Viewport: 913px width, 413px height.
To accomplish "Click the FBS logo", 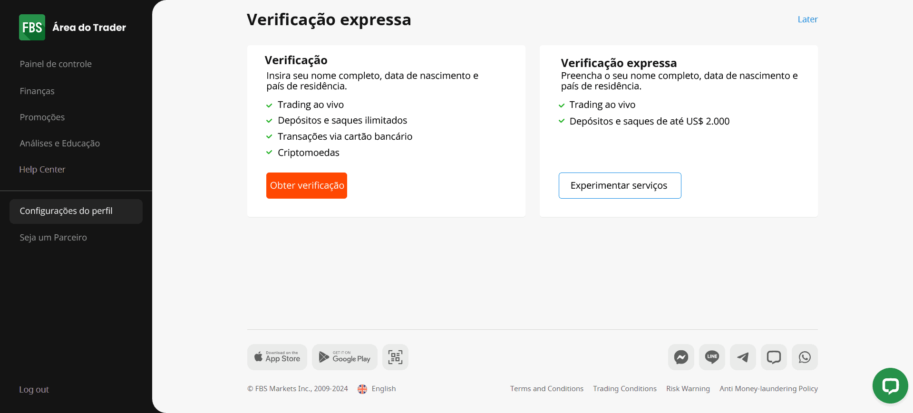I will [x=32, y=27].
